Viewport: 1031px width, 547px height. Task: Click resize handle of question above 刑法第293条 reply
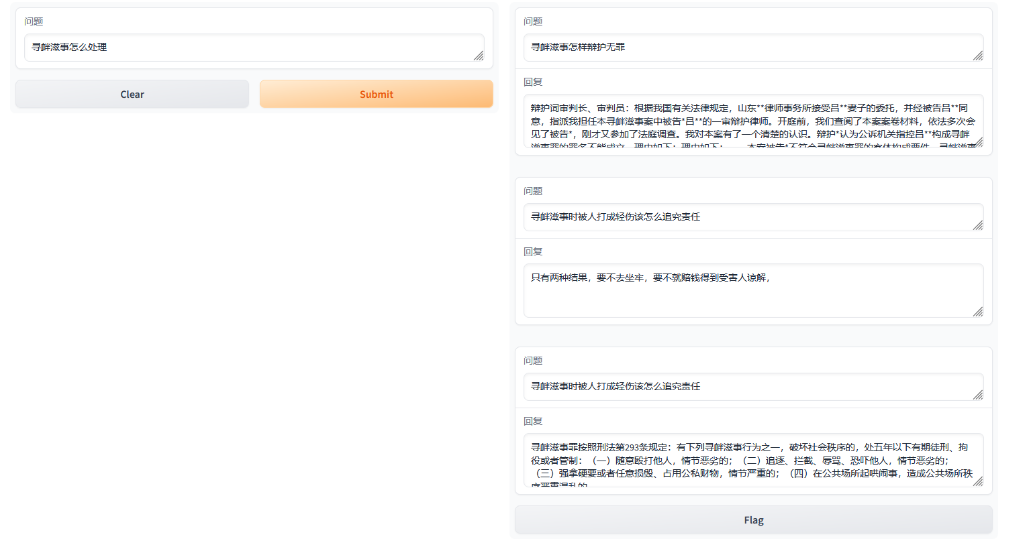tap(978, 395)
